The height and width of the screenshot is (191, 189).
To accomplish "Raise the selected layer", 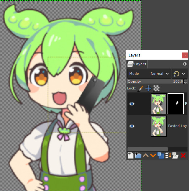I will point(145,156).
